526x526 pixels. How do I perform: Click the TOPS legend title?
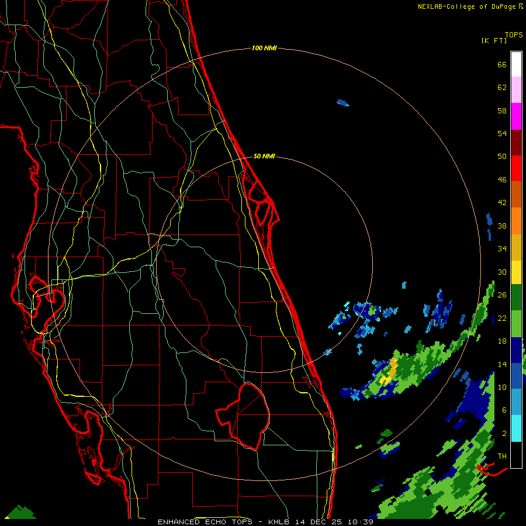pos(514,35)
